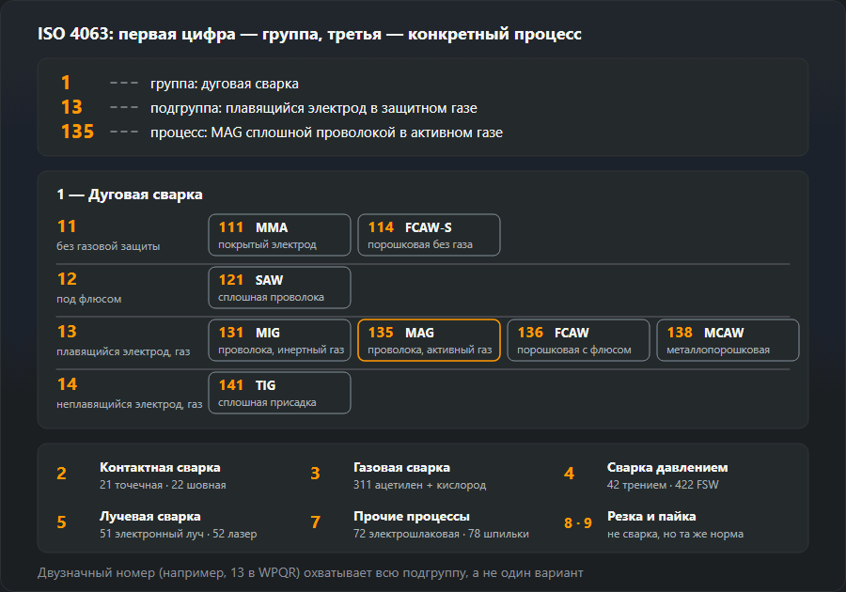
Task: Click the orange number 1 in the legend
Action: coord(66,83)
